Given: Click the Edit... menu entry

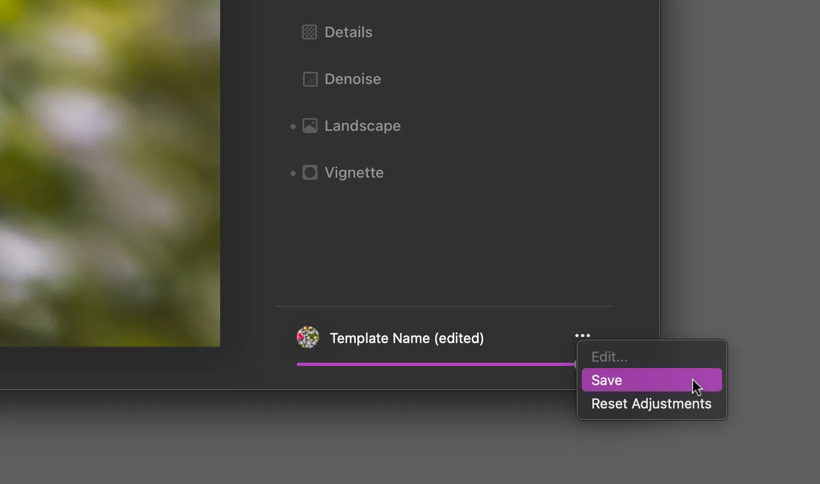Looking at the screenshot, I should click(609, 357).
